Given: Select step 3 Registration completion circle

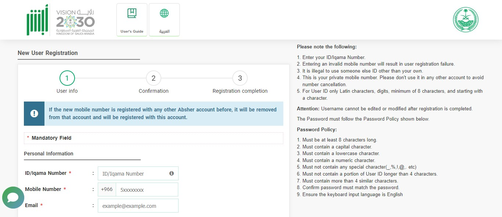Looking at the screenshot, I should coord(240,78).
